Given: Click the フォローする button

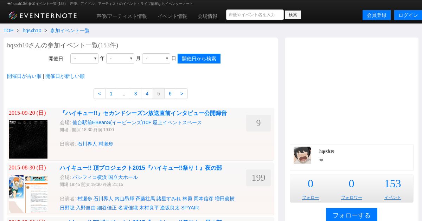Looking at the screenshot, I should (x=352, y=215).
